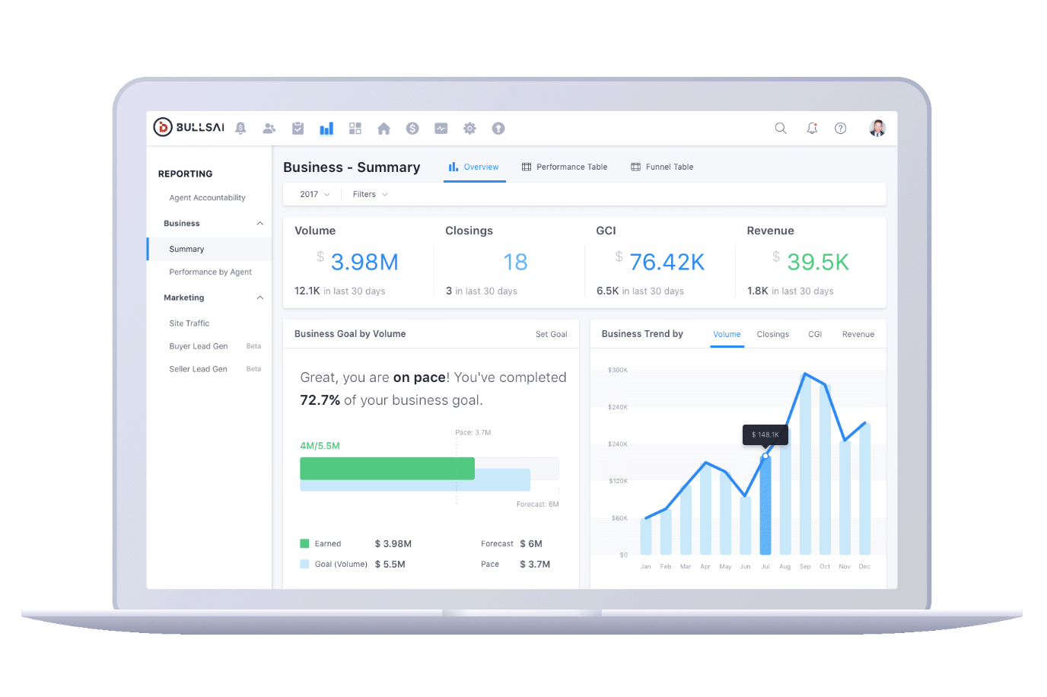Open the clipboard tasks icon
1047x697 pixels.
click(298, 129)
